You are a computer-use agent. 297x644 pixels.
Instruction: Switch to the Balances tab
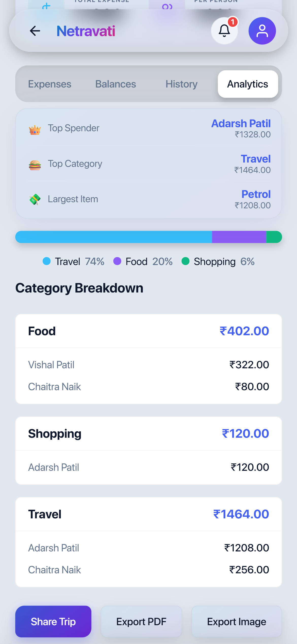[x=115, y=84]
